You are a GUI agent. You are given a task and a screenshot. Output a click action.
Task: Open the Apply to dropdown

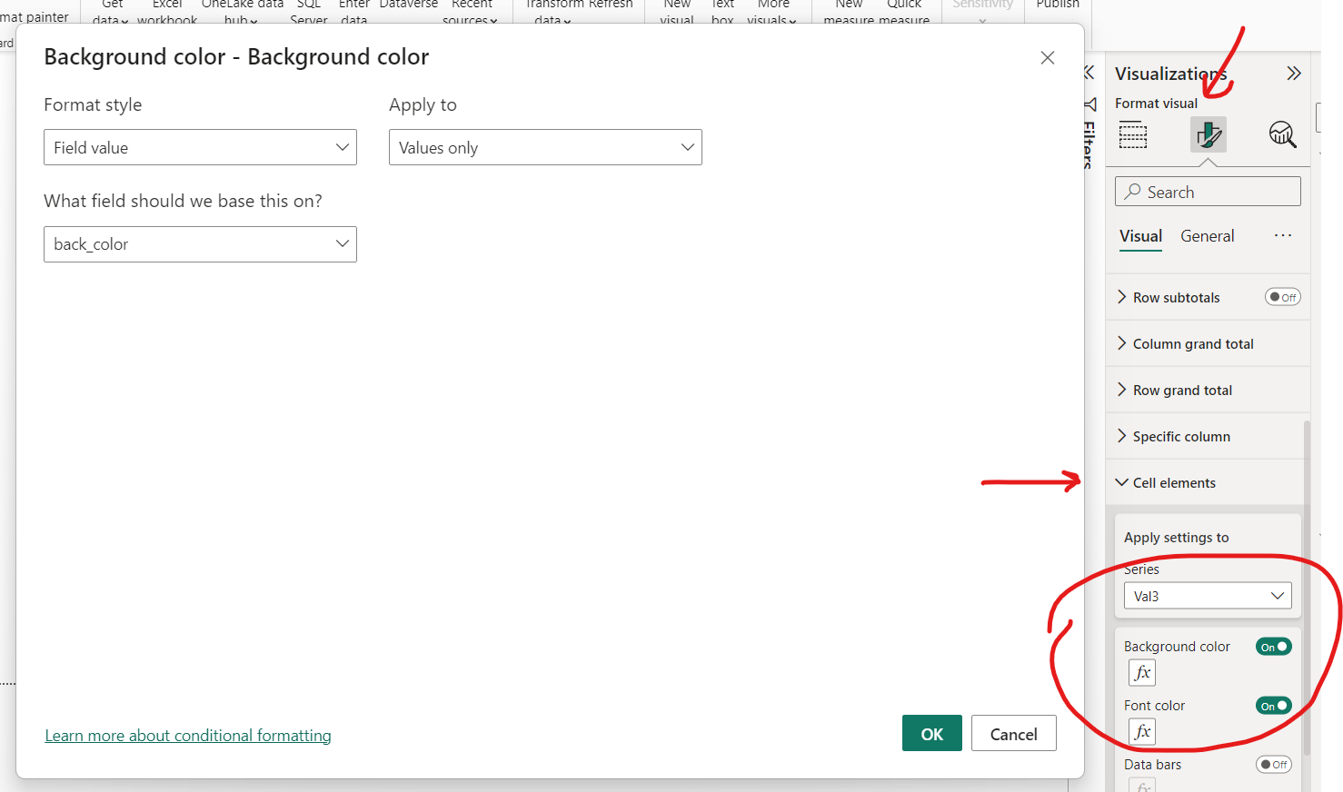pyautogui.click(x=545, y=147)
